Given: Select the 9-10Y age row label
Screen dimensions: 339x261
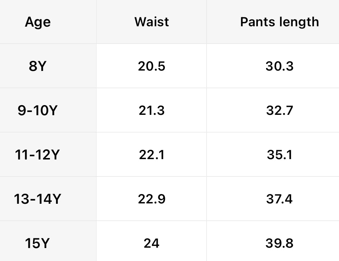Looking at the screenshot, I should (38, 111).
